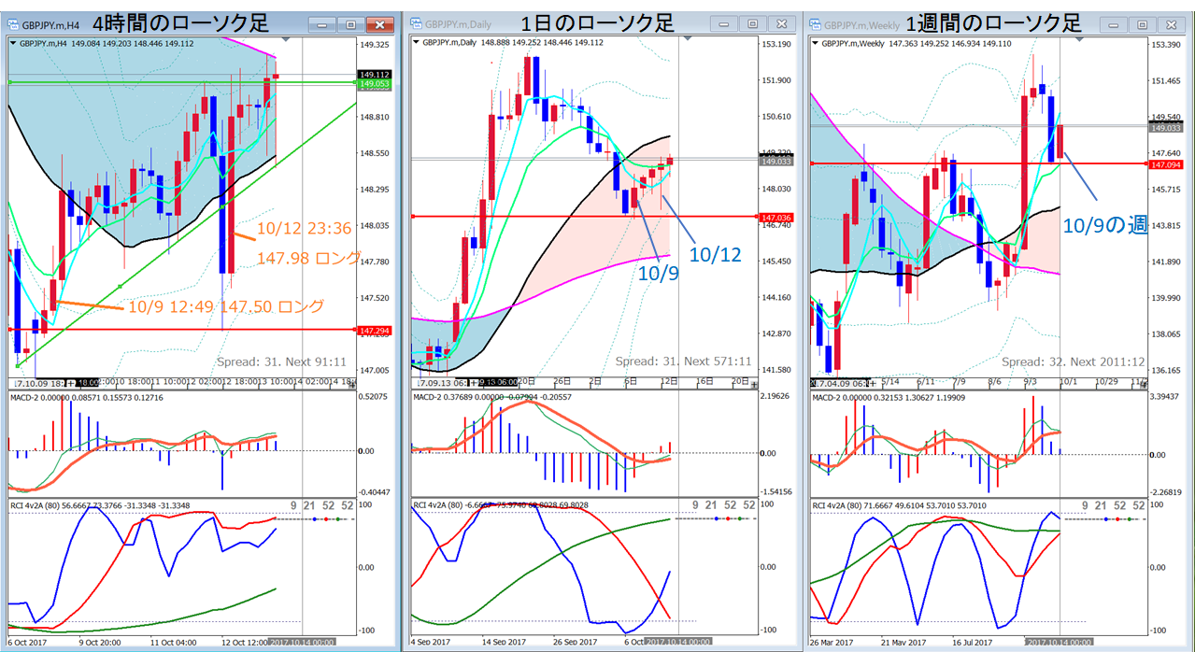Expand the arrow beside GBPJPY.m,H4 label
Viewport: 1195px width, 652px height.
[12, 42]
